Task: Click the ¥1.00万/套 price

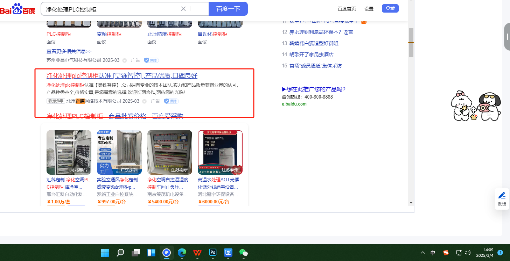Action: [58, 202]
